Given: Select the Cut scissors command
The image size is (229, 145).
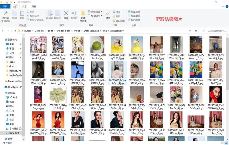Looking at the screenshot, I should [31, 12].
